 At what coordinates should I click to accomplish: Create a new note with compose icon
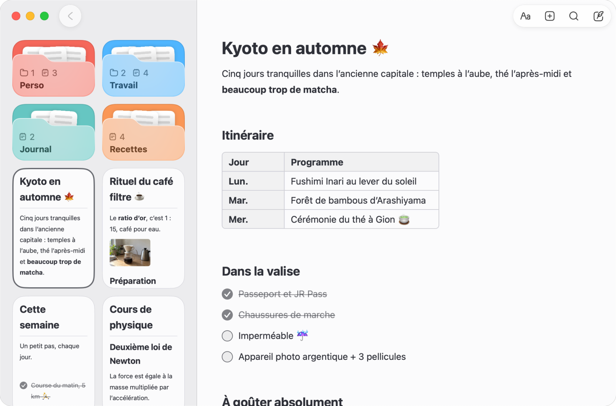click(598, 16)
